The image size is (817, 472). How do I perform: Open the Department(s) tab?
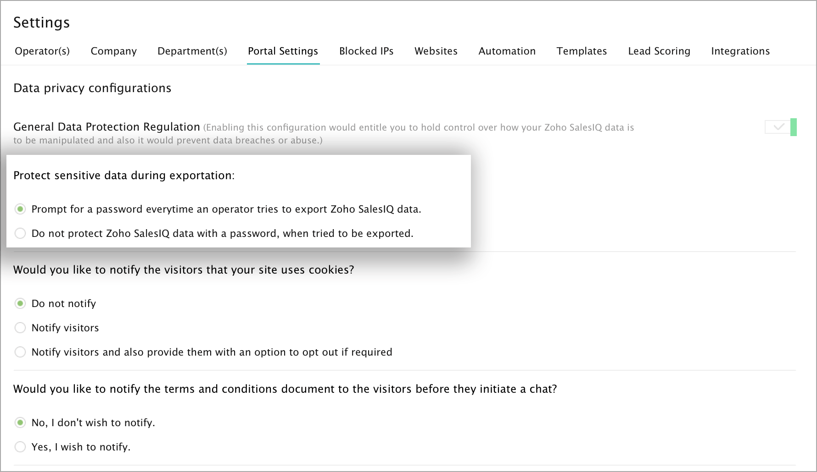click(x=192, y=51)
